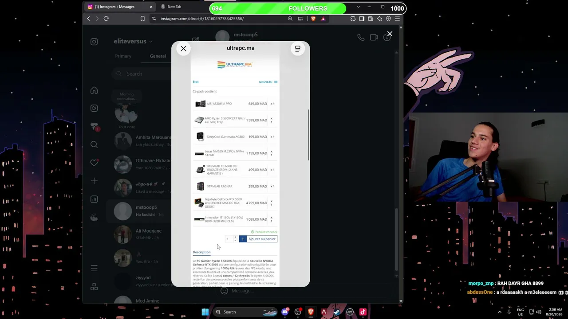Open Messages icon in the Instagram sidebar
568x319 pixels.
(94, 127)
